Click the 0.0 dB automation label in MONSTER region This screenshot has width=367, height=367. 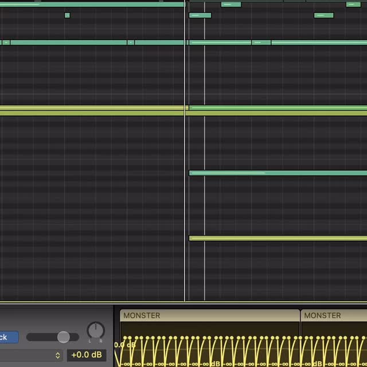click(x=125, y=345)
